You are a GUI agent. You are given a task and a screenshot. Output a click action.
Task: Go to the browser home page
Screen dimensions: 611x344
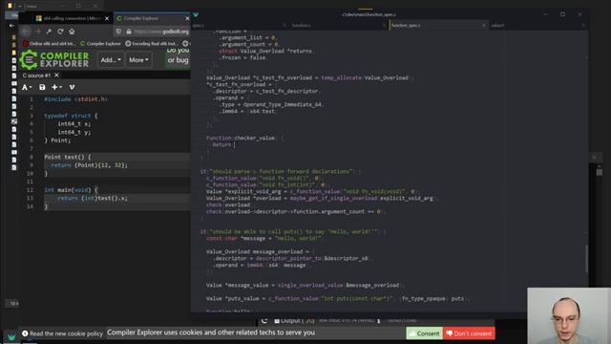72,32
